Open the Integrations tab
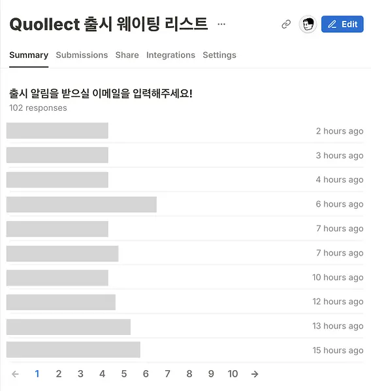371x391 pixels. [x=170, y=55]
